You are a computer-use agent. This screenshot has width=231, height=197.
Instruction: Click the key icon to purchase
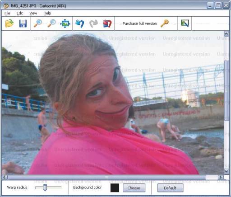pos(164,23)
